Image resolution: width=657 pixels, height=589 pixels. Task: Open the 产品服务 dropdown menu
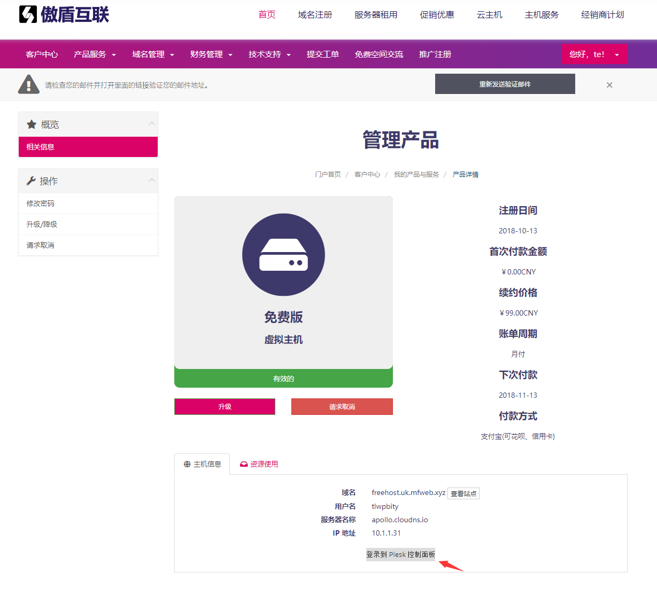95,54
